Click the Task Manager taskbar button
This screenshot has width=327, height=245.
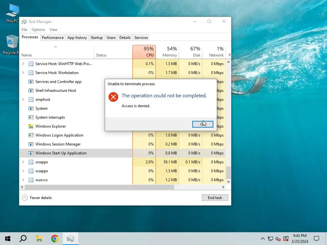tap(71, 239)
